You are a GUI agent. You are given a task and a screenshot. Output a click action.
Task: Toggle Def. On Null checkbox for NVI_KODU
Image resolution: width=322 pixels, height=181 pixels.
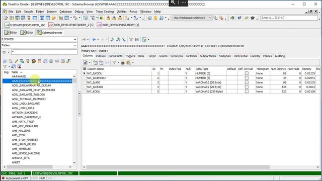(x=247, y=92)
